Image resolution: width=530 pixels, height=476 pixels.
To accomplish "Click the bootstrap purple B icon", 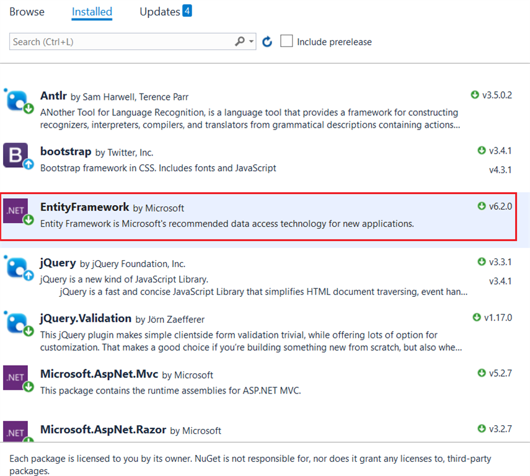I will pos(16,155).
